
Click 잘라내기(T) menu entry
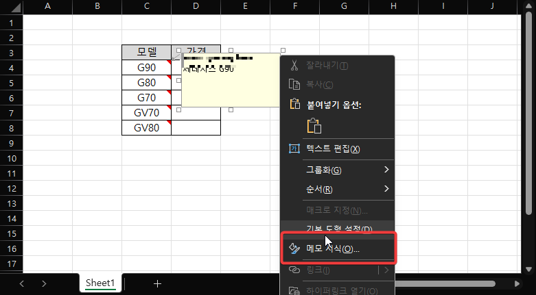coord(337,66)
